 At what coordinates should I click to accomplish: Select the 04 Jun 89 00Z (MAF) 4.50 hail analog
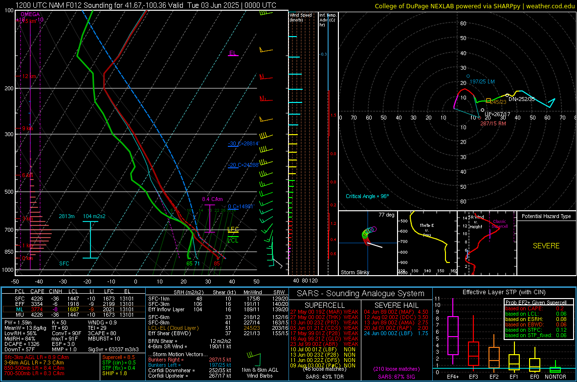click(x=396, y=312)
